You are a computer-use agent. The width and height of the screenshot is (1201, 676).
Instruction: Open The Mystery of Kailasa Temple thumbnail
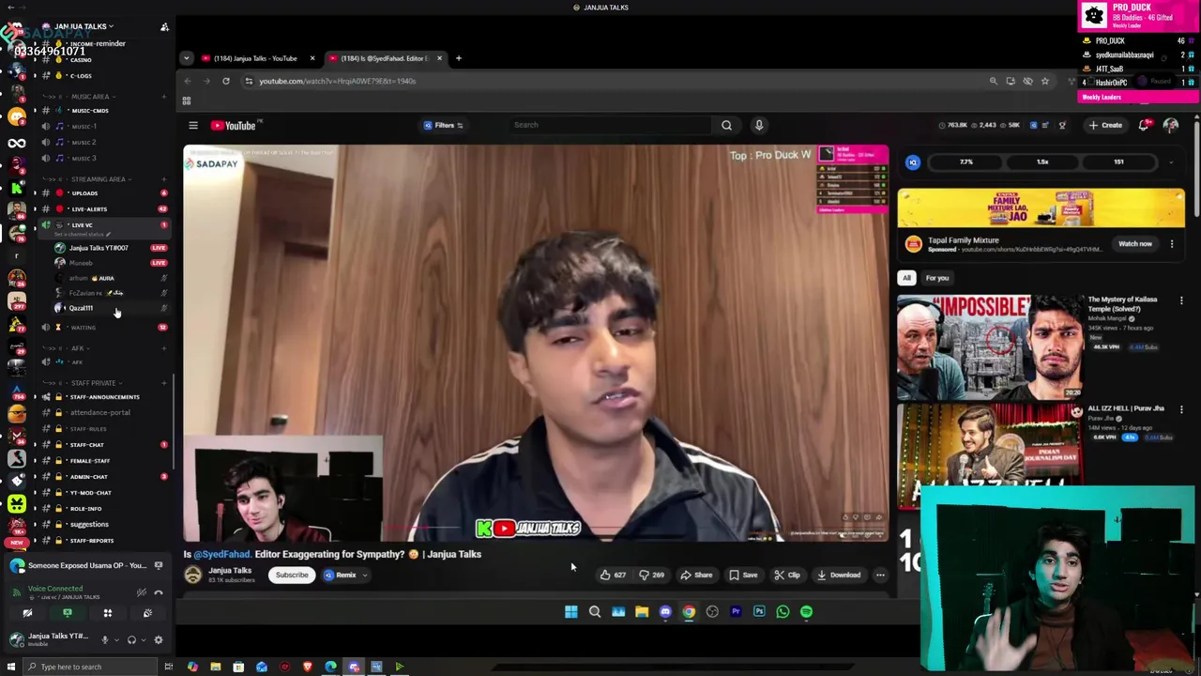tap(990, 347)
